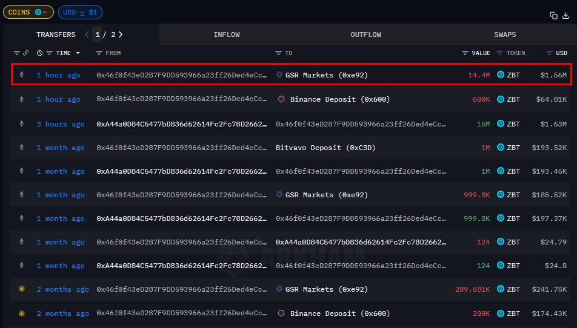Click the GSR Markets logo in the 999.8K row
This screenshot has height=328, width=577.
pos(279,194)
